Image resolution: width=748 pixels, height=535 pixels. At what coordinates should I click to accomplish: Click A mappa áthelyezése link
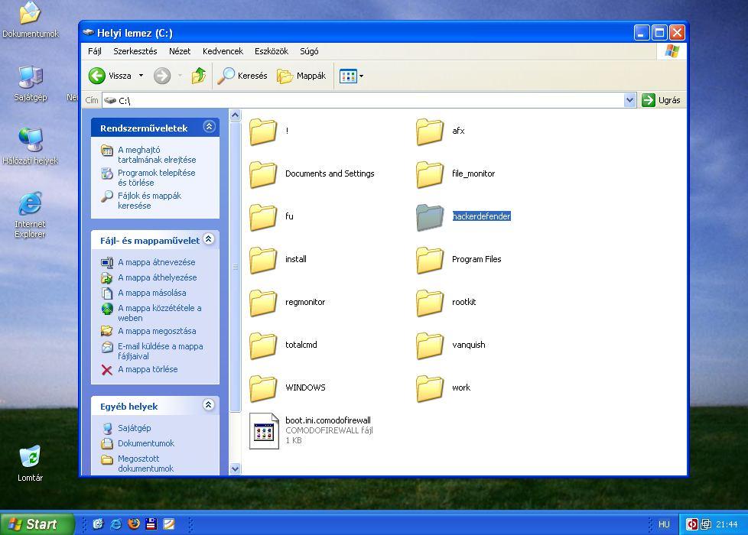(157, 277)
